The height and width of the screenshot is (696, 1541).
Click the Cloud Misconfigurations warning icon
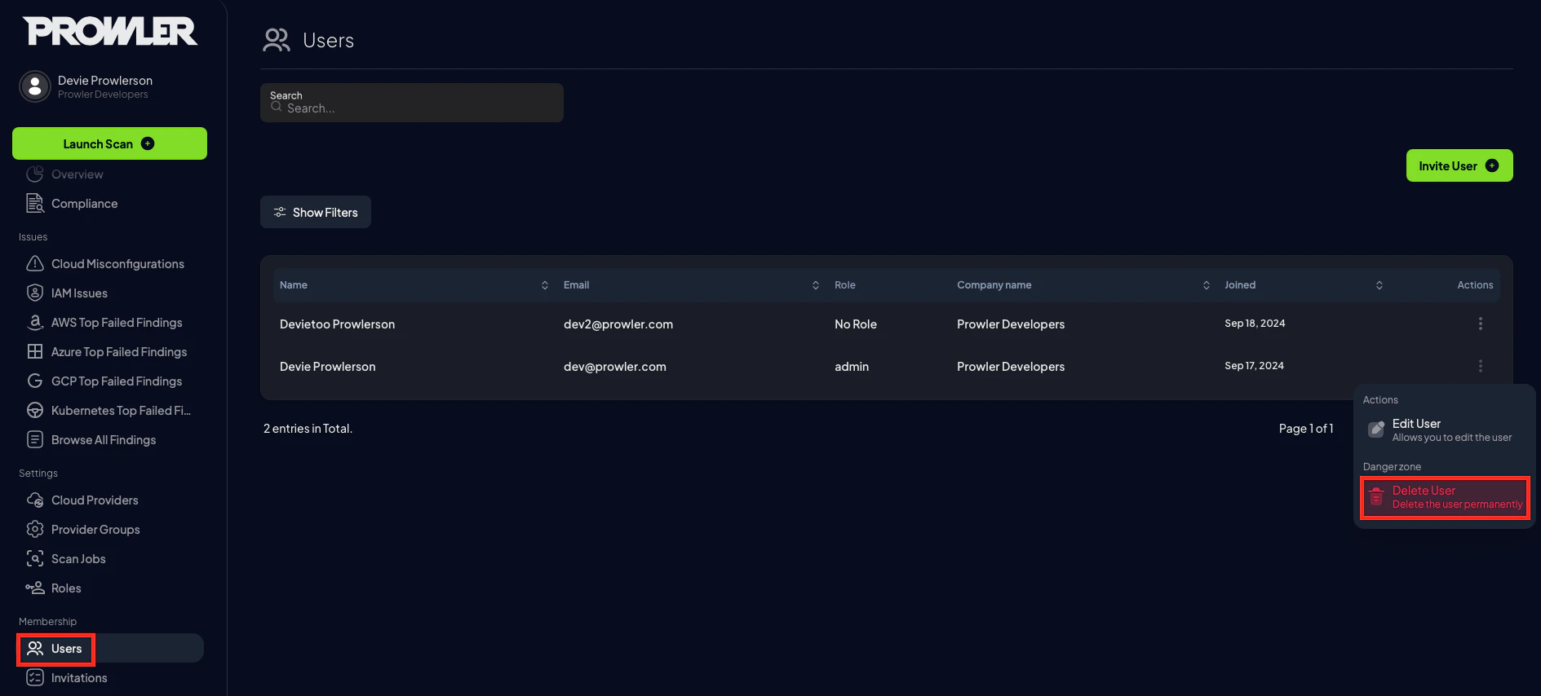[x=35, y=263]
